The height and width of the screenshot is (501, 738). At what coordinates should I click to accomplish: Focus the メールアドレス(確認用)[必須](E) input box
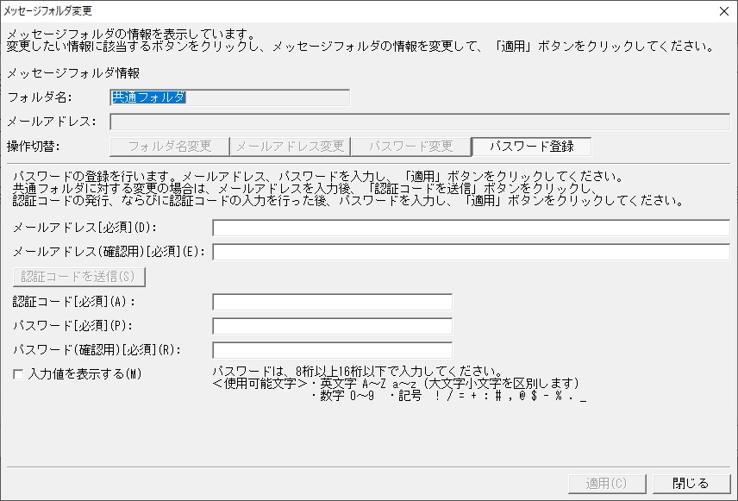[471, 252]
